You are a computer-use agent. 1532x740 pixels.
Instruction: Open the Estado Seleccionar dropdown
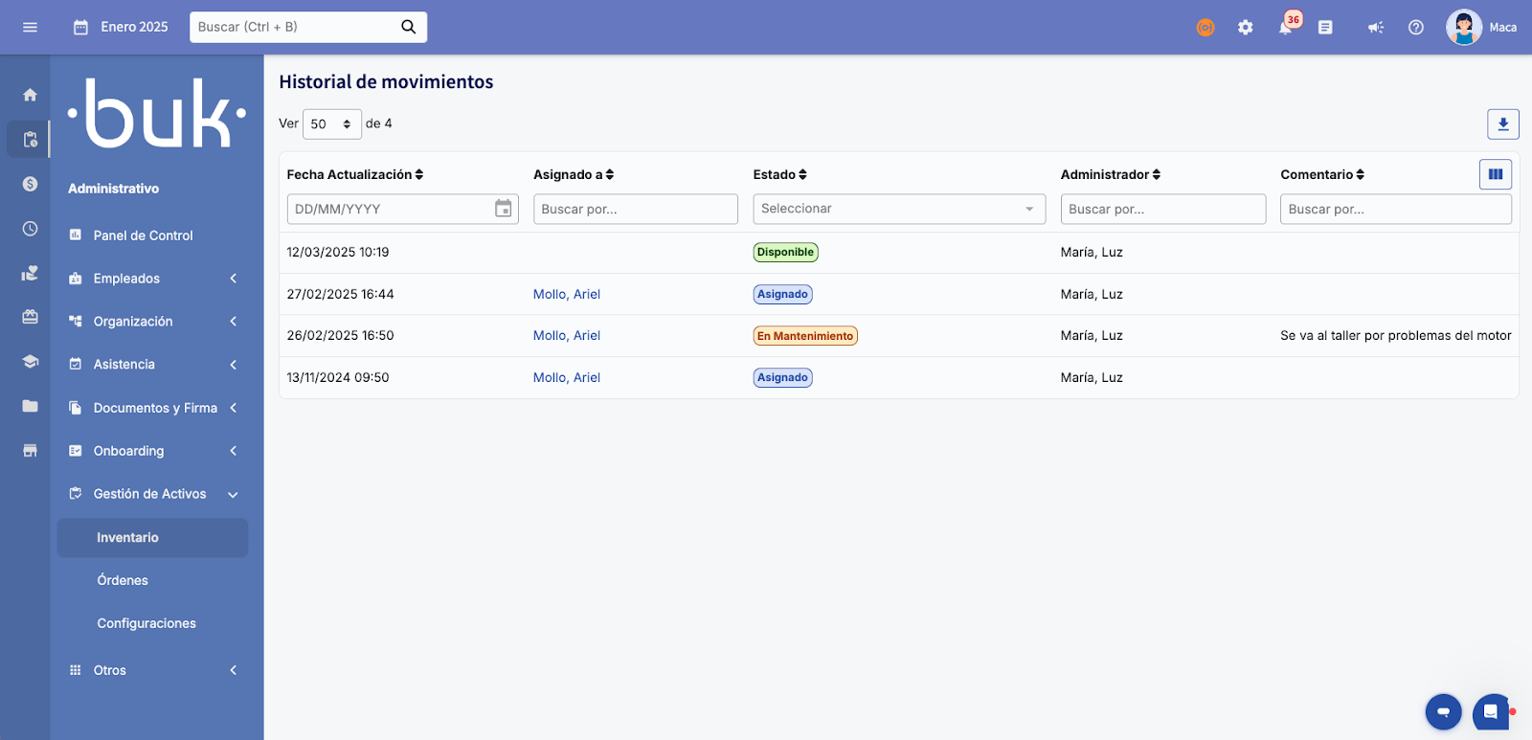(x=898, y=209)
